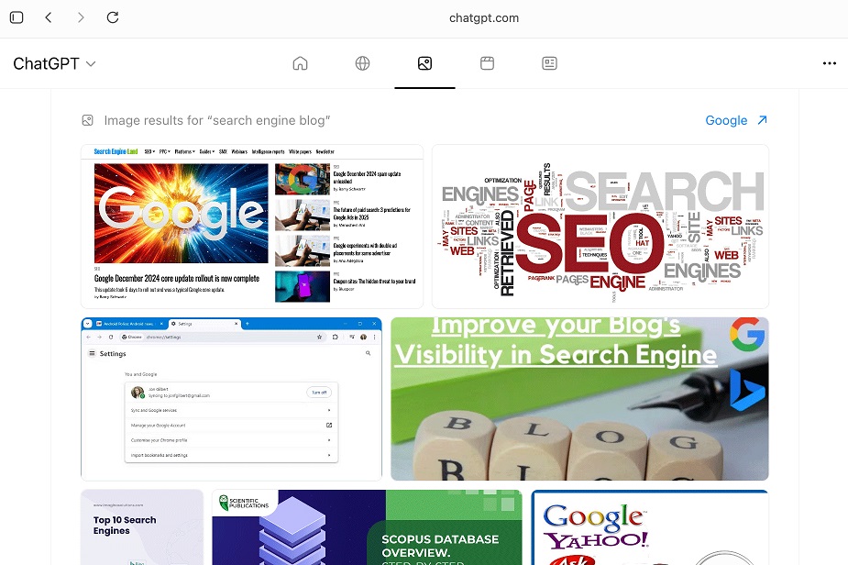The width and height of the screenshot is (848, 565).
Task: Open the Videos tab icon
Action: [x=487, y=63]
